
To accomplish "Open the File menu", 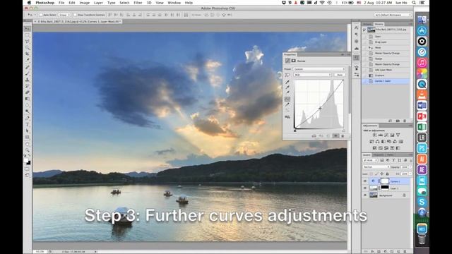I will coord(61,3).
